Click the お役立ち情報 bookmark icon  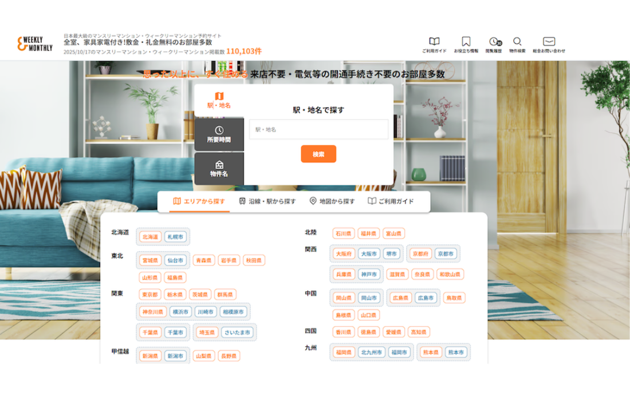466,42
